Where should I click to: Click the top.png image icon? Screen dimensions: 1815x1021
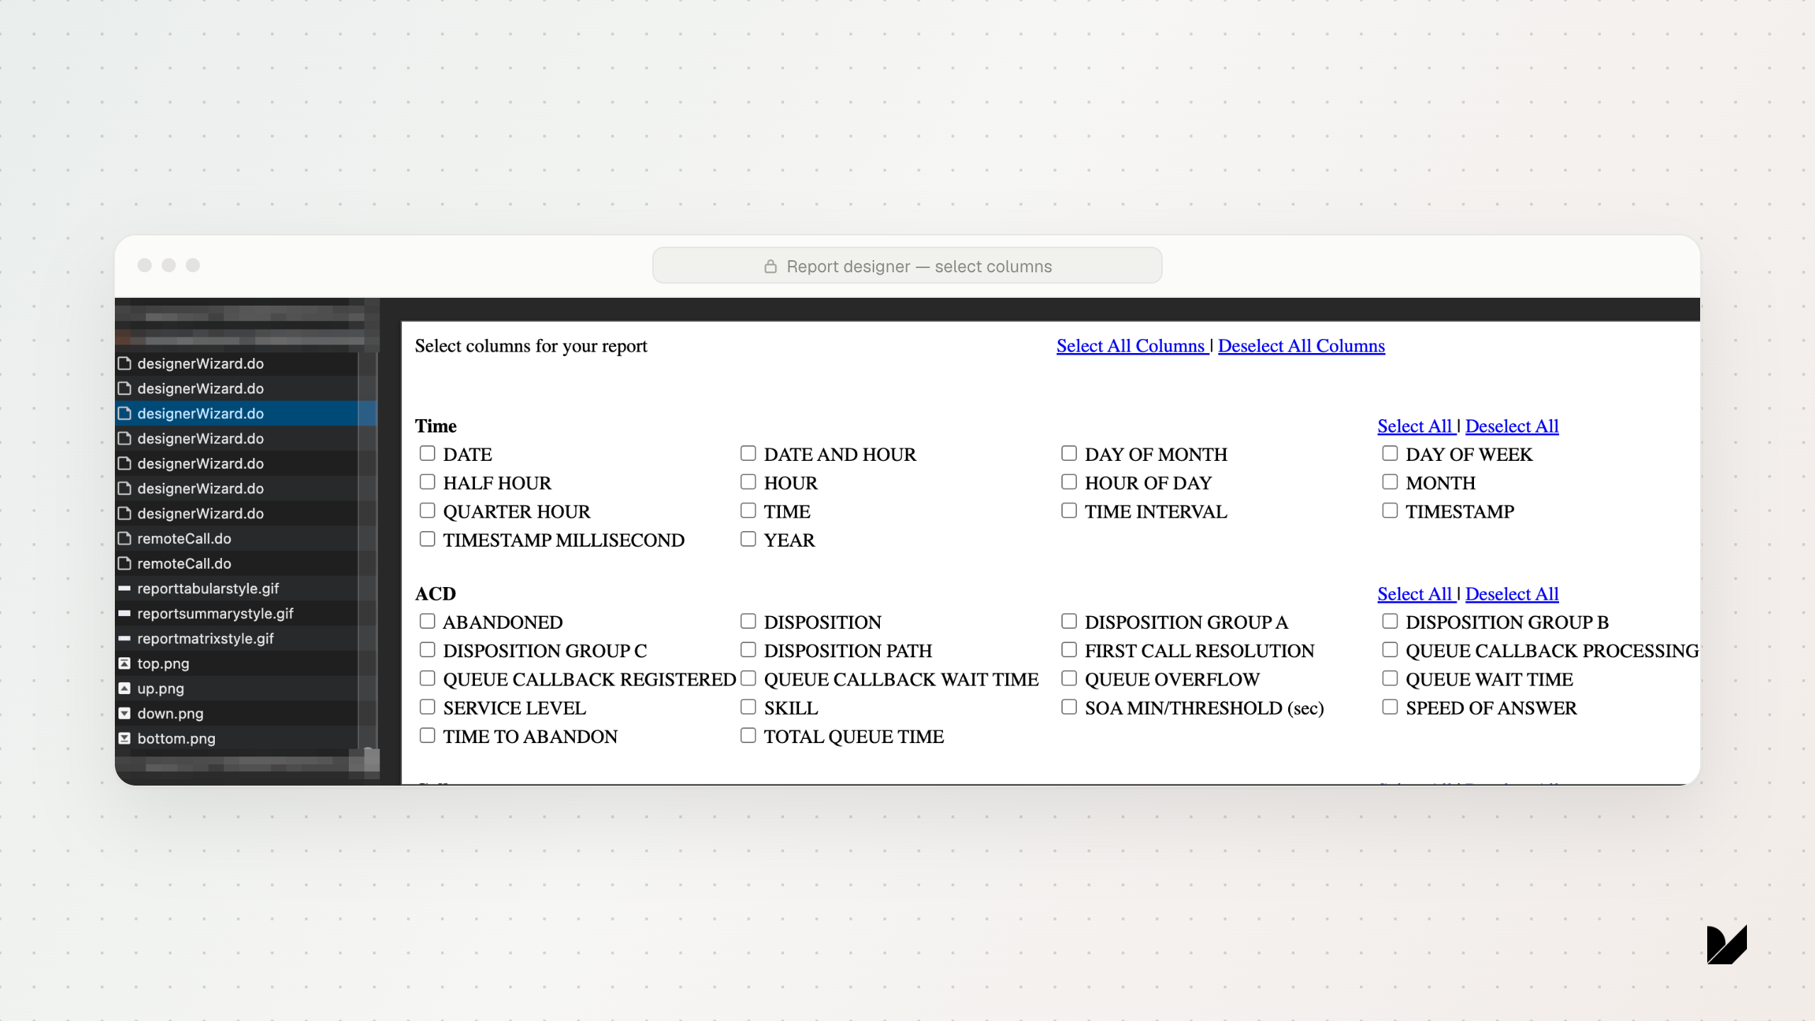(x=125, y=664)
